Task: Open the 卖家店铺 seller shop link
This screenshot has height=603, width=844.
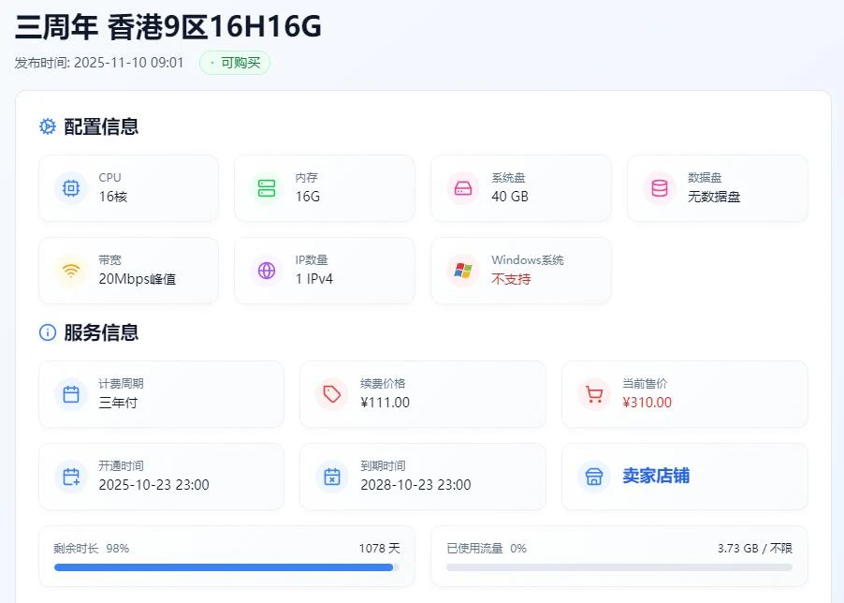Action: click(x=656, y=476)
